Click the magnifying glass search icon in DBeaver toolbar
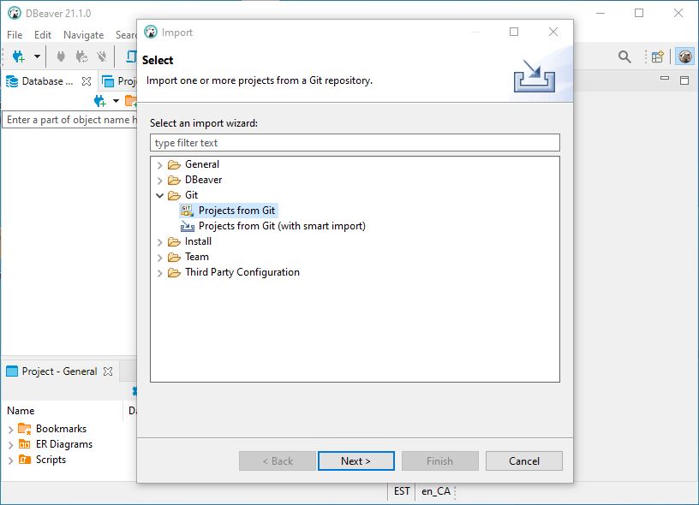 [x=624, y=56]
